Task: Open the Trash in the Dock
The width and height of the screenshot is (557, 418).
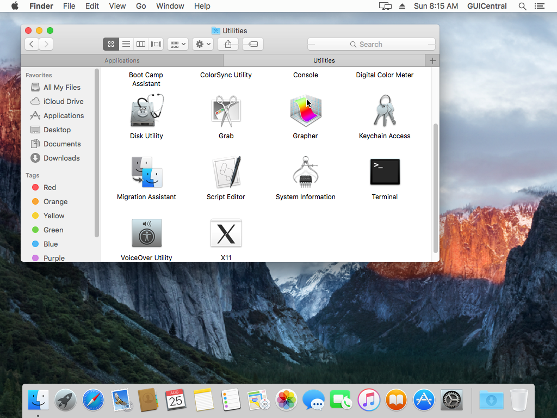Action: point(519,400)
